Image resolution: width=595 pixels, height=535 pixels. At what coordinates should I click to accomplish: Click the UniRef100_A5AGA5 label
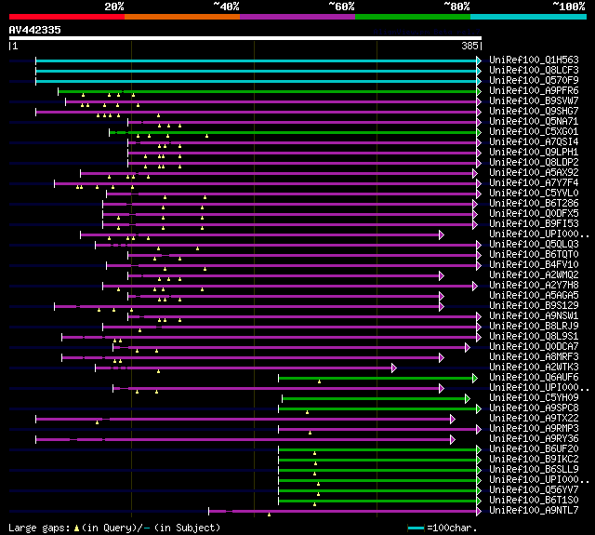[x=534, y=295]
